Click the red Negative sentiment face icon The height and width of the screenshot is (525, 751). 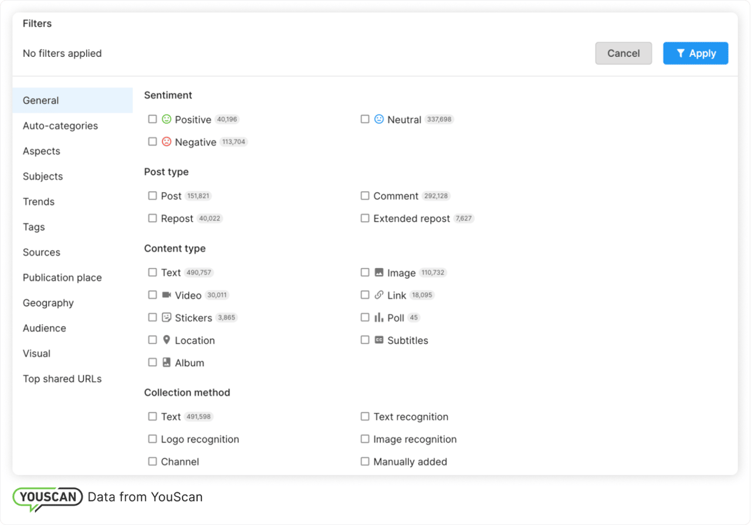167,141
